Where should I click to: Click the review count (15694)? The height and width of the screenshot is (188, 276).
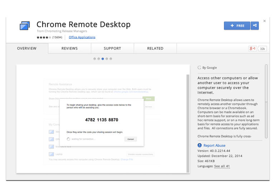(x=57, y=37)
